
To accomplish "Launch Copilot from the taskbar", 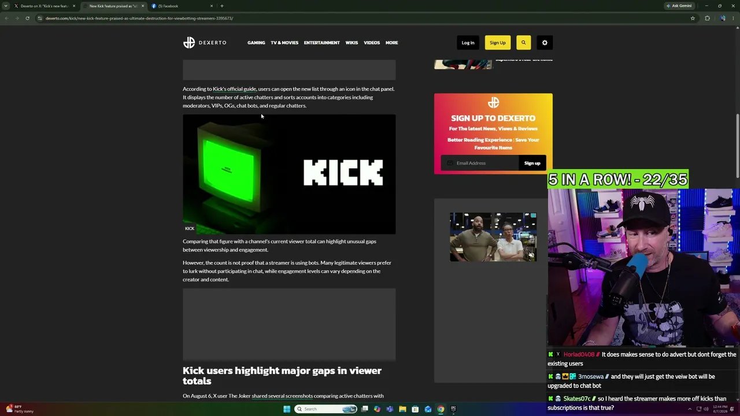I will pyautogui.click(x=377, y=409).
